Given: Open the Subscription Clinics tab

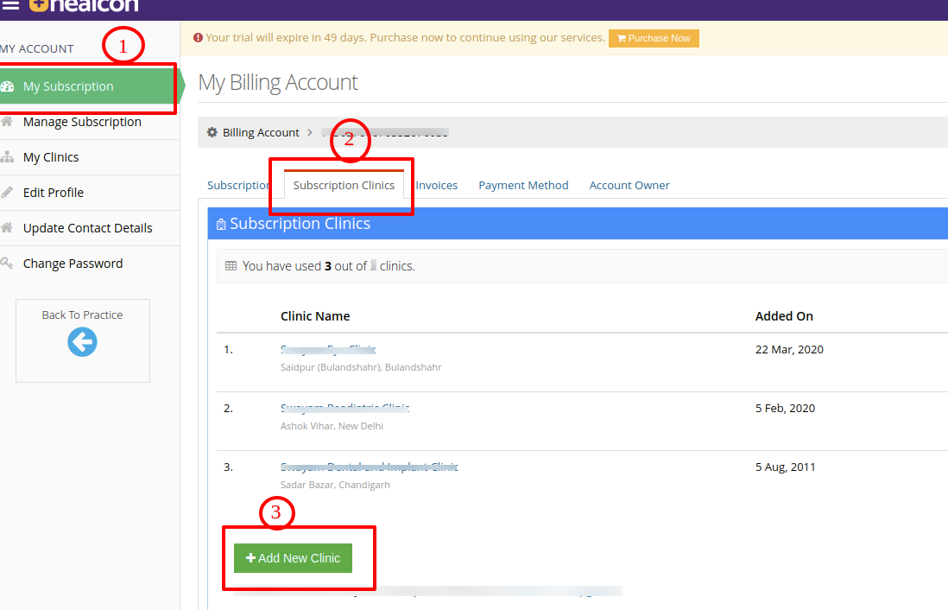Looking at the screenshot, I should tap(344, 185).
